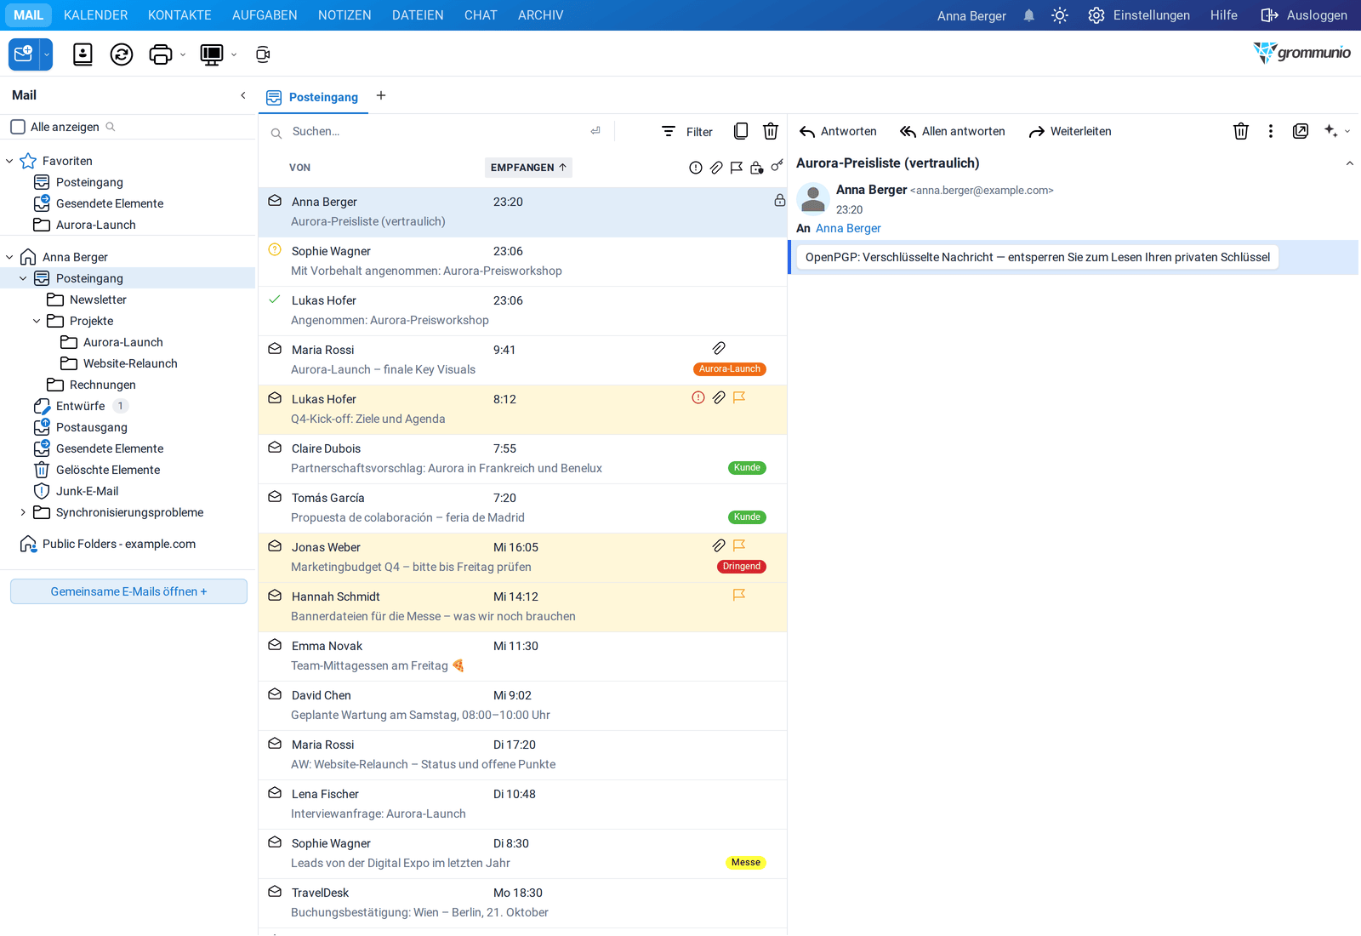The image size is (1361, 936).
Task: Click the yellow Messe category label
Action: (x=746, y=863)
